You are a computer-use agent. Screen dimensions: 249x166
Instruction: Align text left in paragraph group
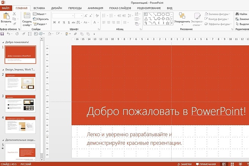point(104,22)
